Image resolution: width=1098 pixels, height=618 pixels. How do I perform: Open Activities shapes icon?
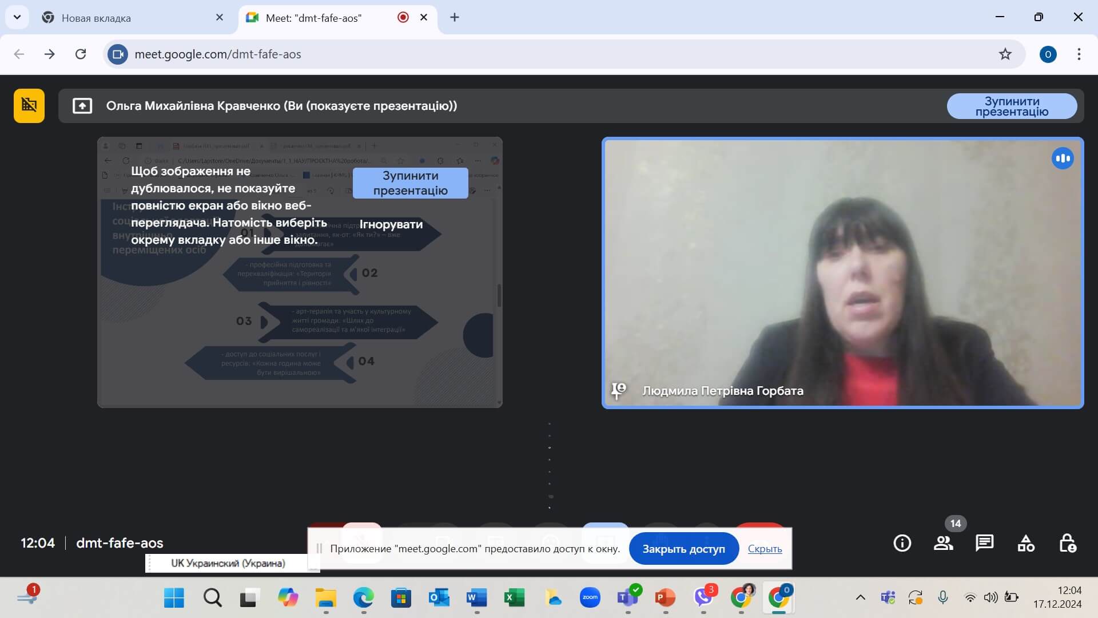(x=1026, y=543)
